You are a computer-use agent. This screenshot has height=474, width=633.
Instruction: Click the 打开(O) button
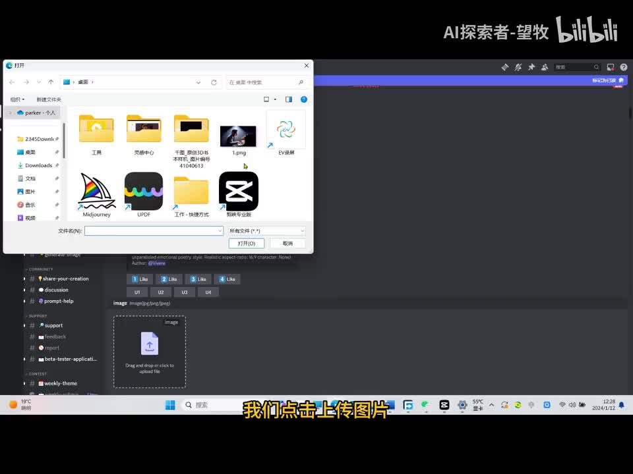tap(247, 244)
